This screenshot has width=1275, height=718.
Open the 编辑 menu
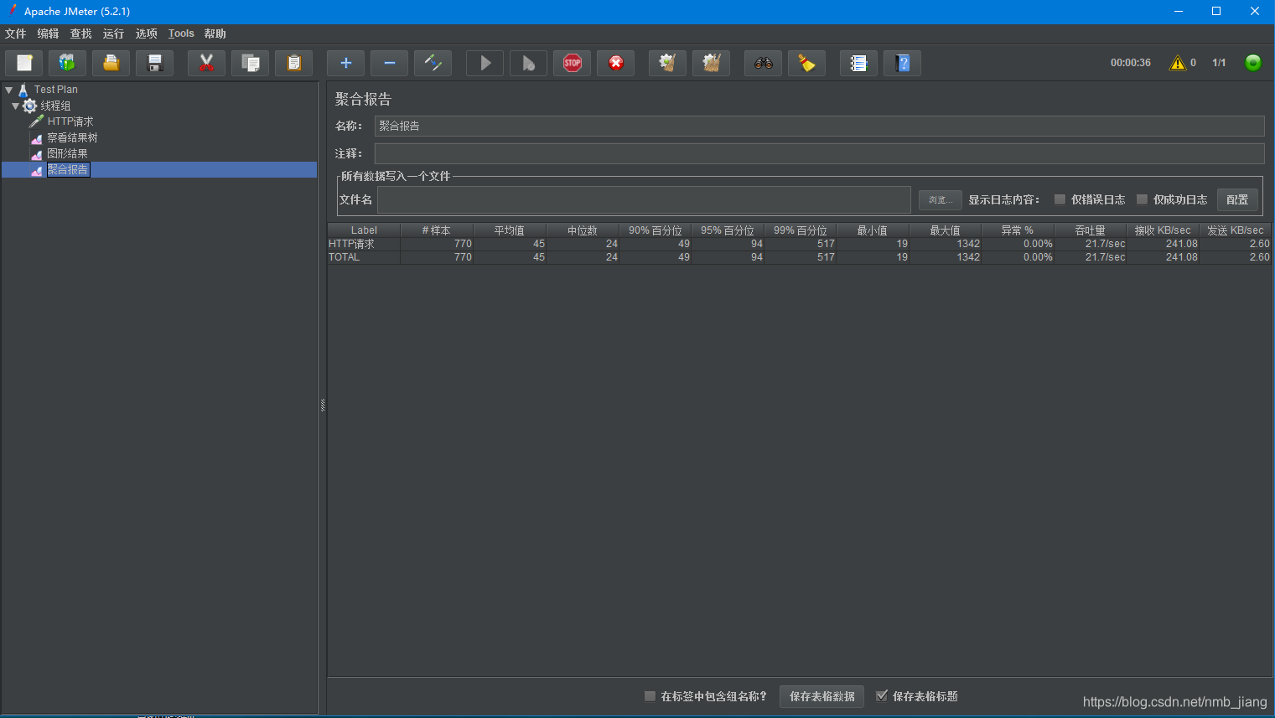pyautogui.click(x=49, y=34)
